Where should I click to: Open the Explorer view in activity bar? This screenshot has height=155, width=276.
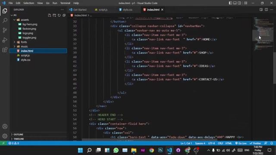5,11
